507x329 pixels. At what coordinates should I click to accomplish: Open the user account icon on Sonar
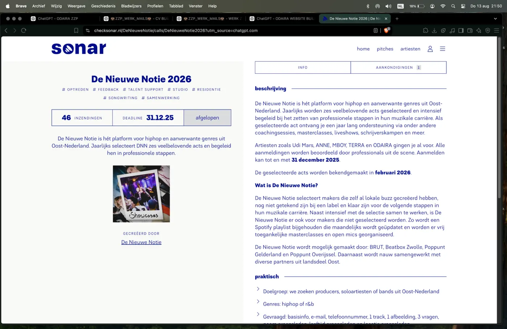coord(430,49)
